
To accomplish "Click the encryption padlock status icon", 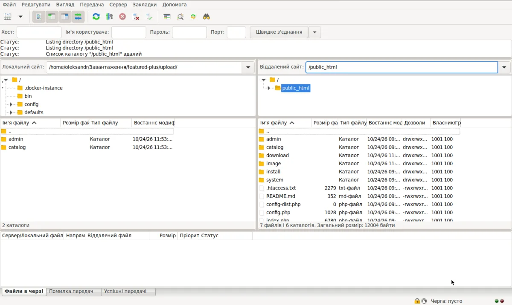I will click(417, 301).
